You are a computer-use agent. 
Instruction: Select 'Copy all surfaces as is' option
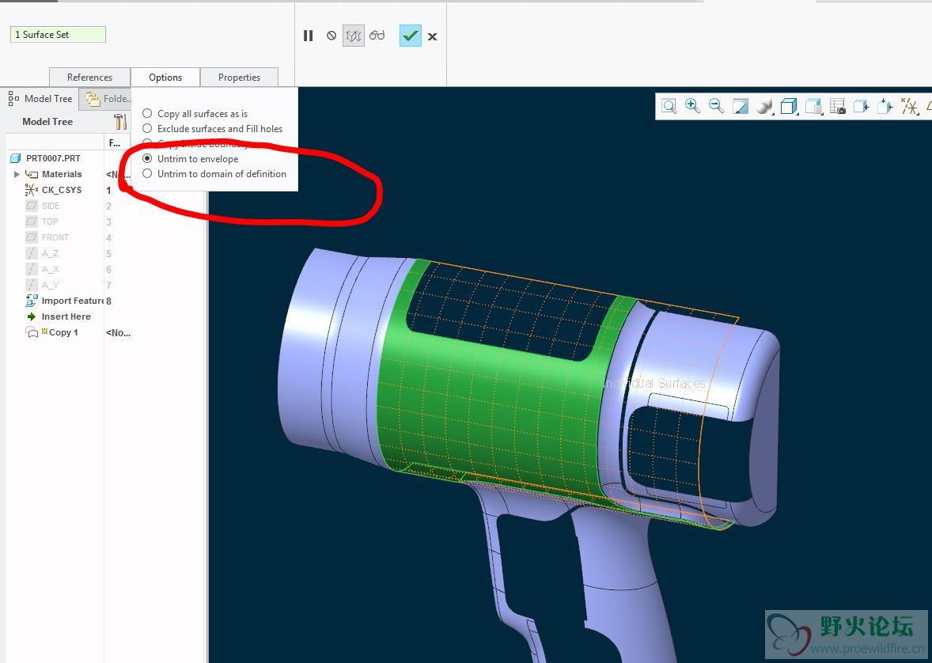pyautogui.click(x=147, y=114)
